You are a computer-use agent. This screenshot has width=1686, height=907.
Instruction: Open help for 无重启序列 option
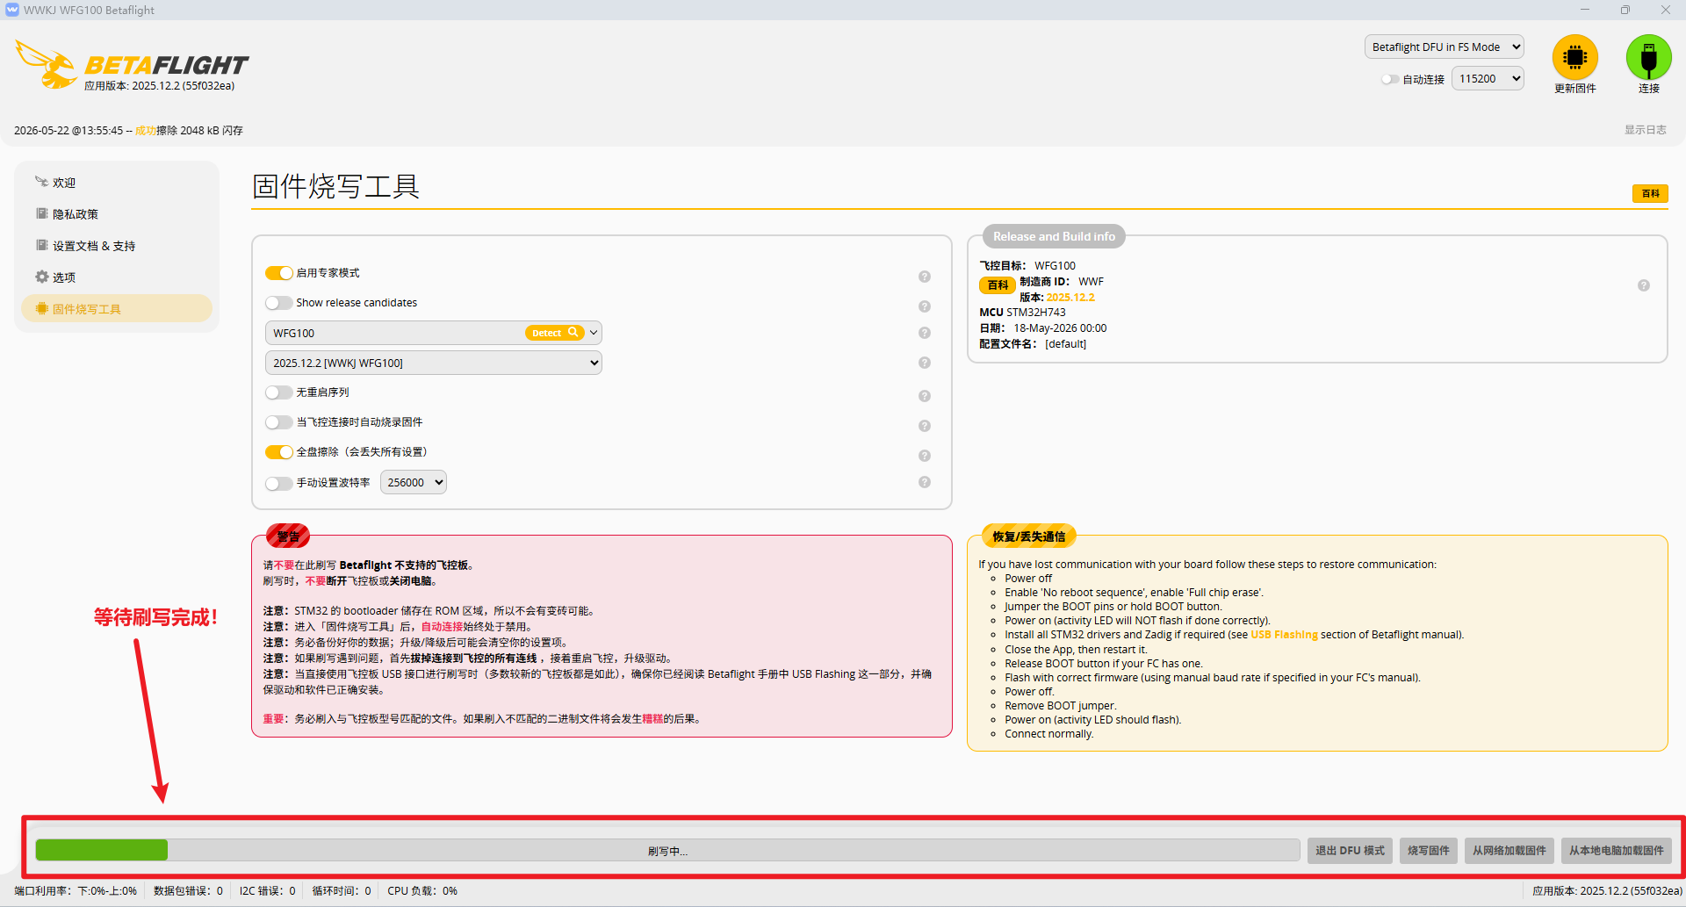(925, 396)
